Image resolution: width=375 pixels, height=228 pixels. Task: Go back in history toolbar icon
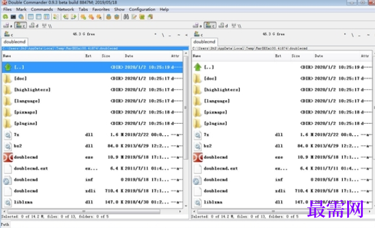pos(65,17)
